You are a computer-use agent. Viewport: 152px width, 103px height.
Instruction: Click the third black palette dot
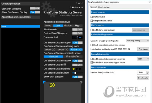80,69
